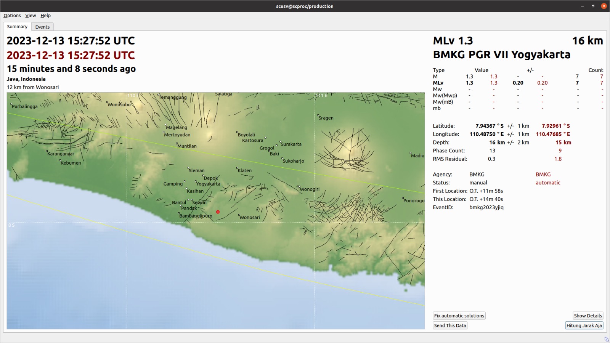This screenshot has width=610, height=343.
Task: Click the red origin time 2023-12-13 15:27:52 UTC
Action: click(x=71, y=55)
